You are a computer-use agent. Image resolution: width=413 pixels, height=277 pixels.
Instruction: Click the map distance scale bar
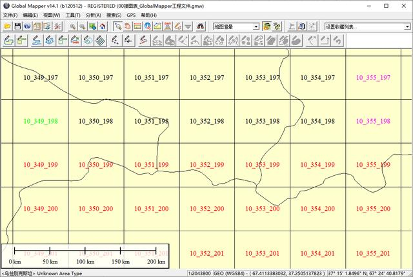click(x=85, y=256)
